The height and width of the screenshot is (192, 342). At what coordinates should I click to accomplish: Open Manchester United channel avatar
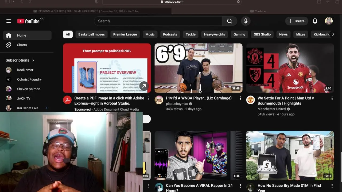[251, 100]
